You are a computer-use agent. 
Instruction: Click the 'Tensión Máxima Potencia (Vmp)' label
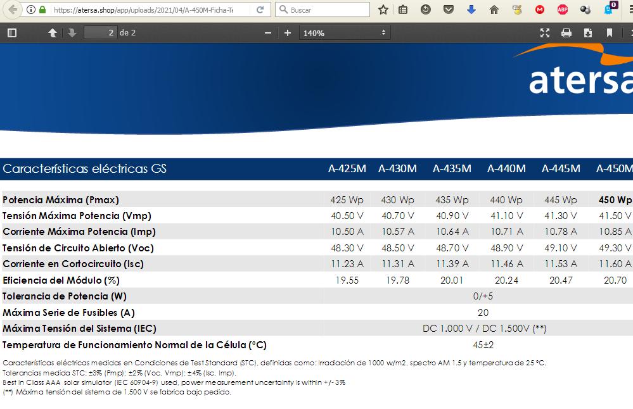[x=77, y=216]
